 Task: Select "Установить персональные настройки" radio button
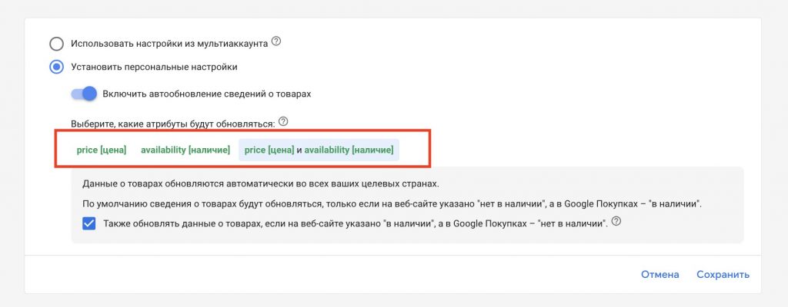coord(56,67)
